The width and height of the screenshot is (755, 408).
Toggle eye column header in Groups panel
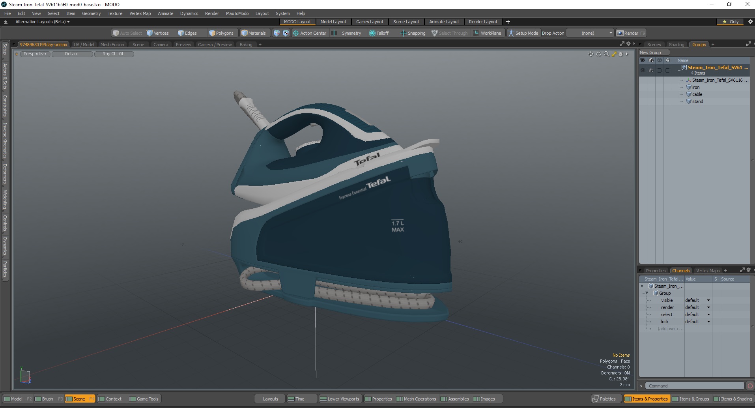643,60
